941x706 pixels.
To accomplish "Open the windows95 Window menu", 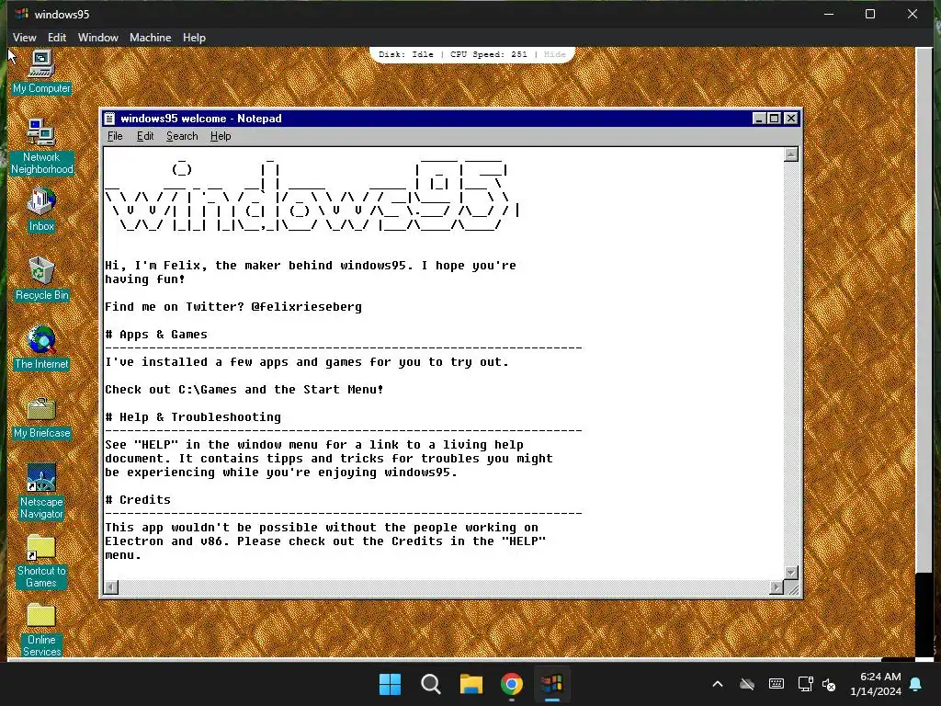I will [97, 37].
